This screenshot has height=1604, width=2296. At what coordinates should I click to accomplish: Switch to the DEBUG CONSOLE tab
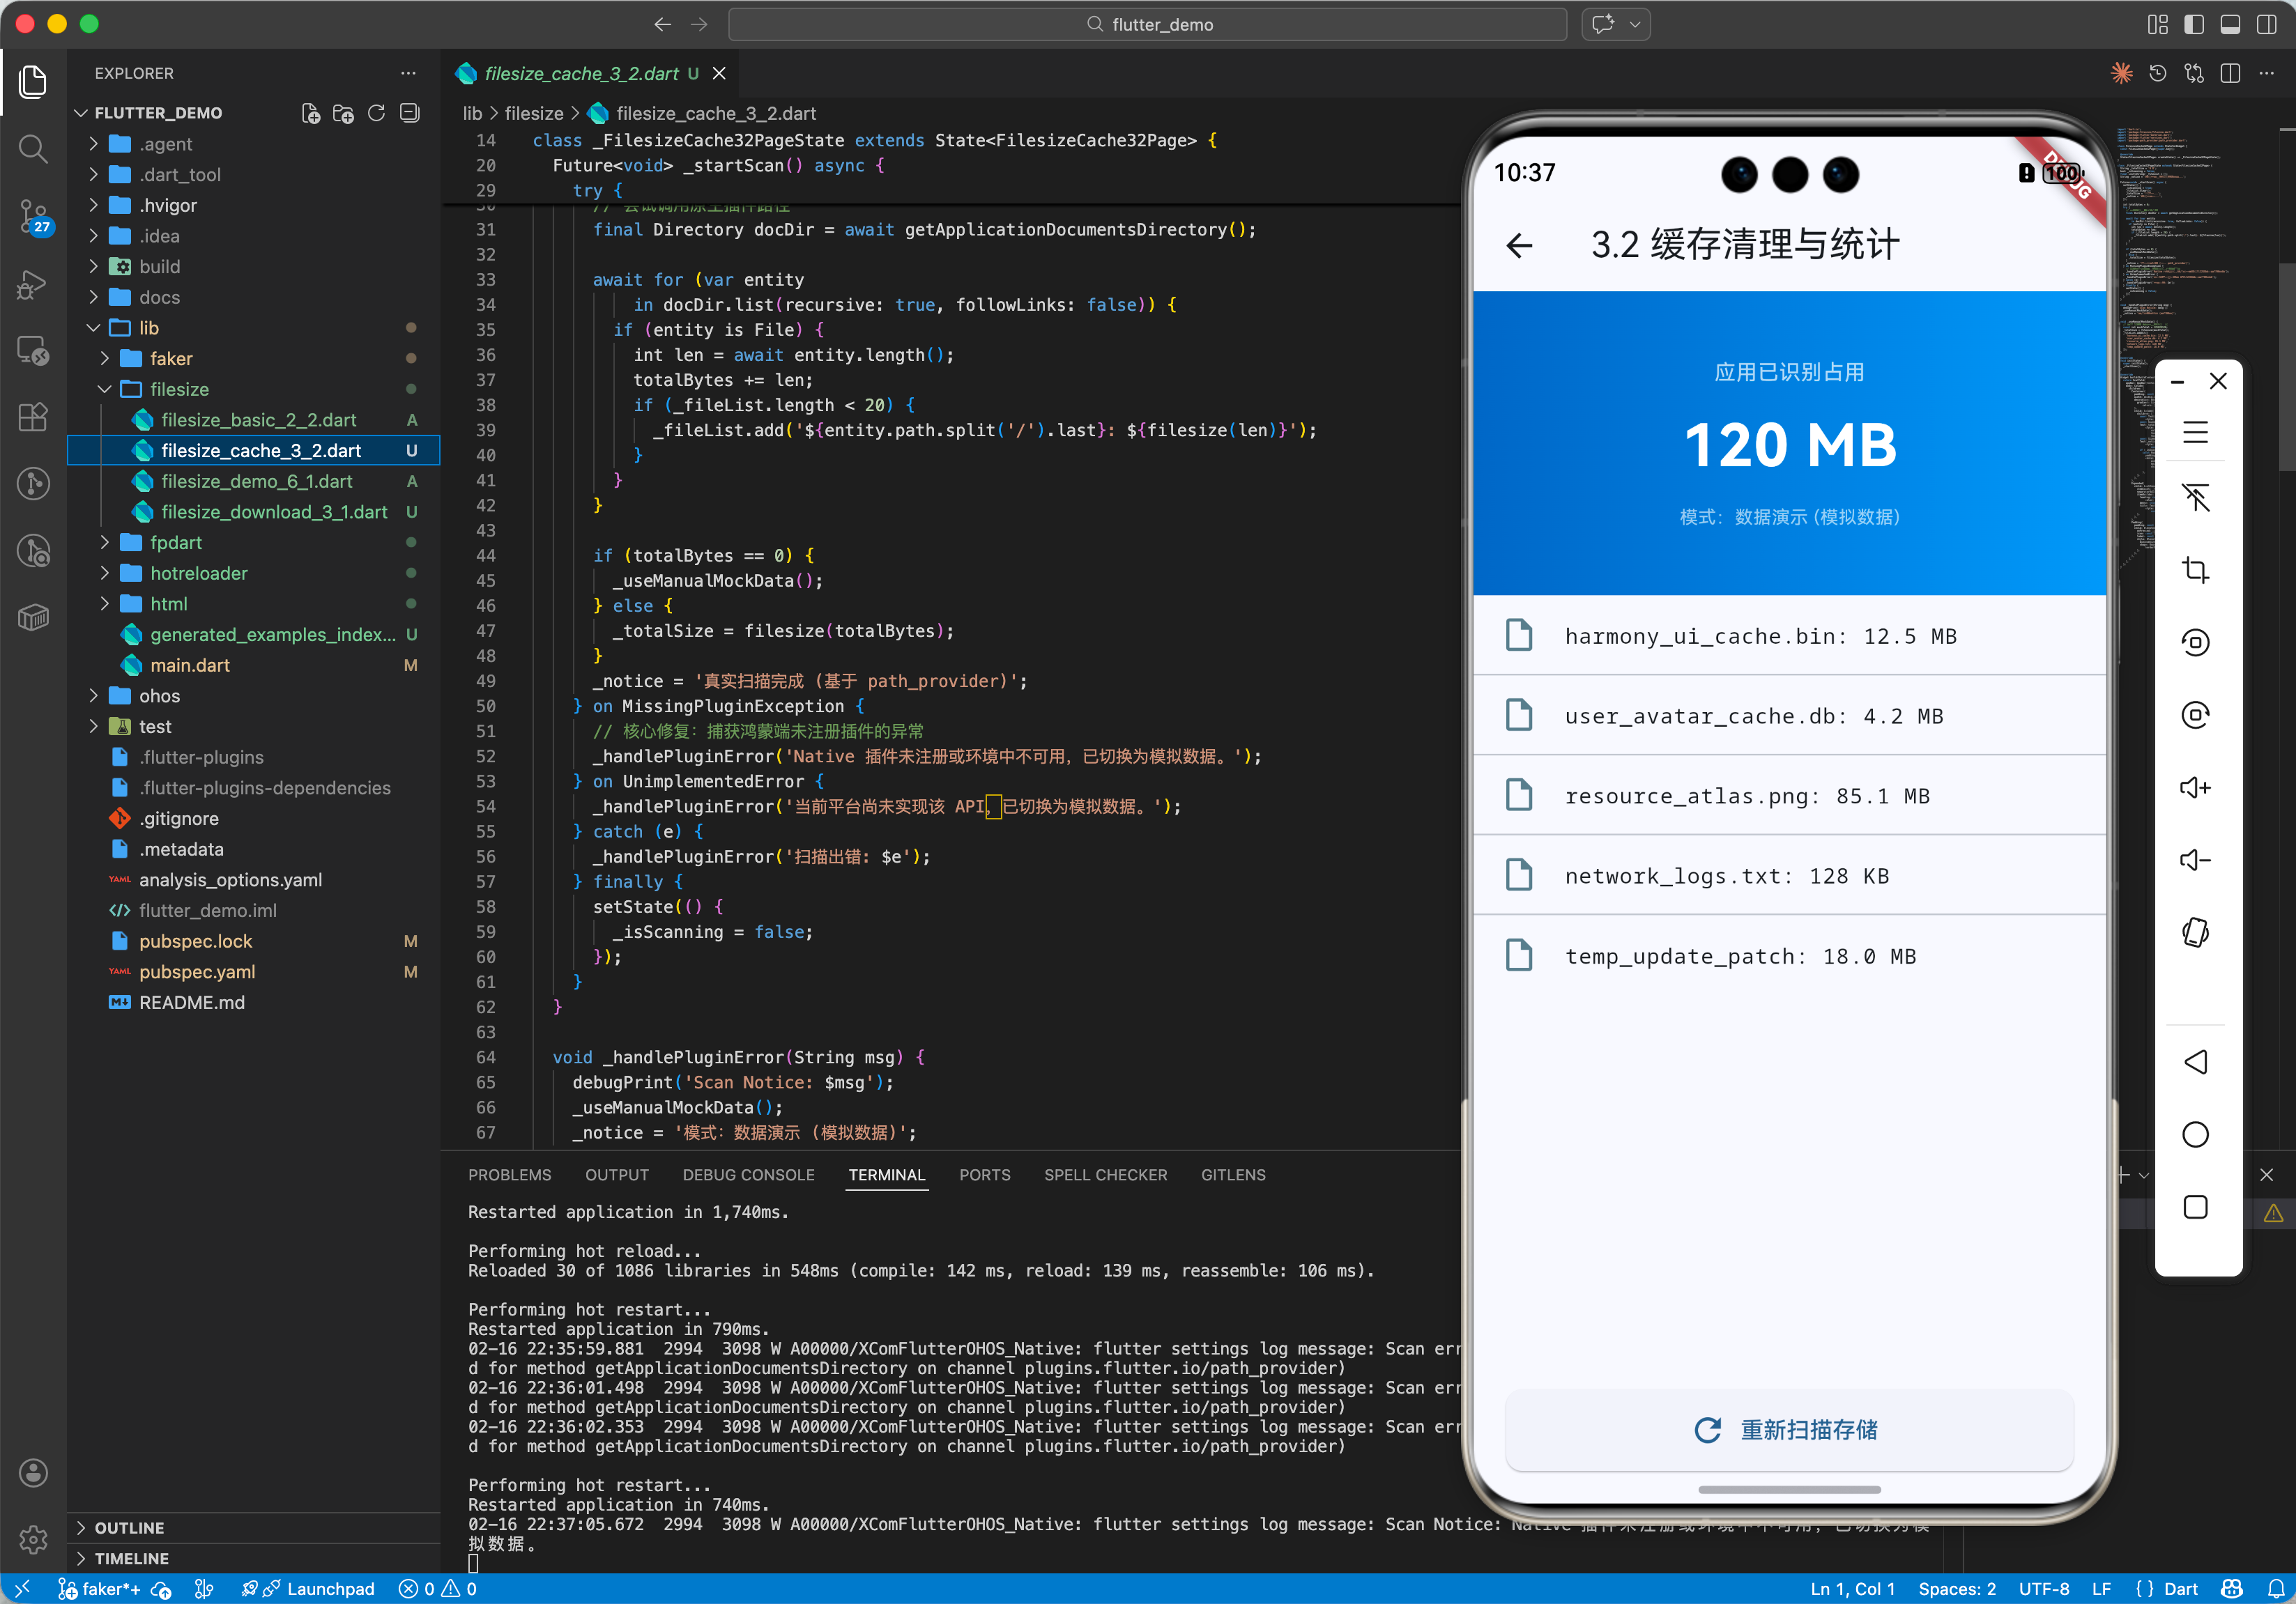748,1174
